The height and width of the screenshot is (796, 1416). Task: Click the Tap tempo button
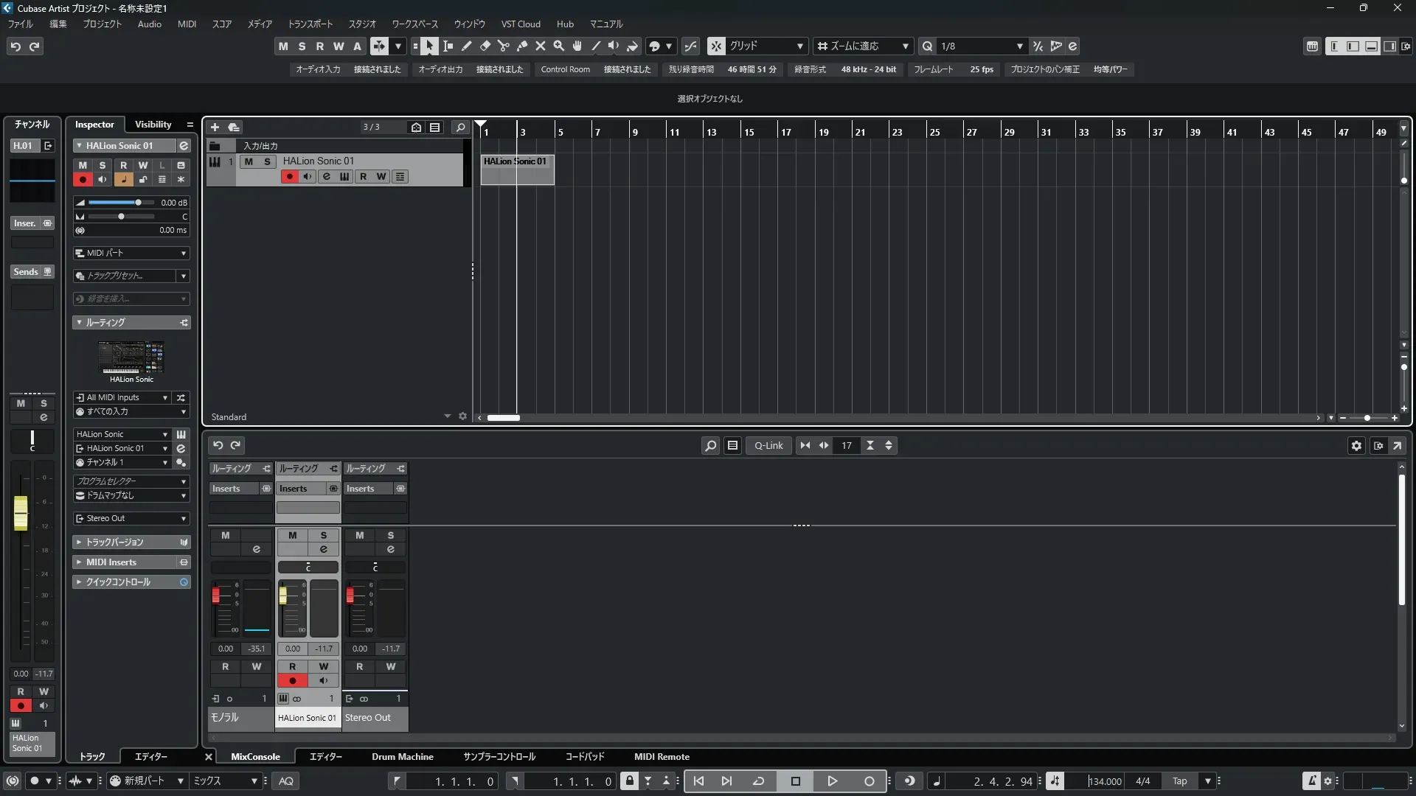coord(1180,781)
